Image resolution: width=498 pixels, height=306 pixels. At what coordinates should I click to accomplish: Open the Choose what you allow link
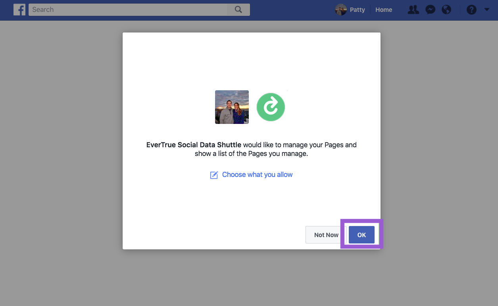pos(257,175)
